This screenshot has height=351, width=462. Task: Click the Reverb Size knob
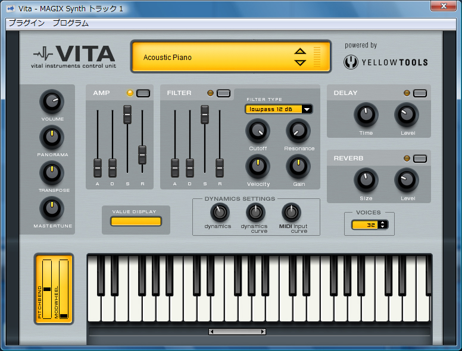click(x=366, y=180)
